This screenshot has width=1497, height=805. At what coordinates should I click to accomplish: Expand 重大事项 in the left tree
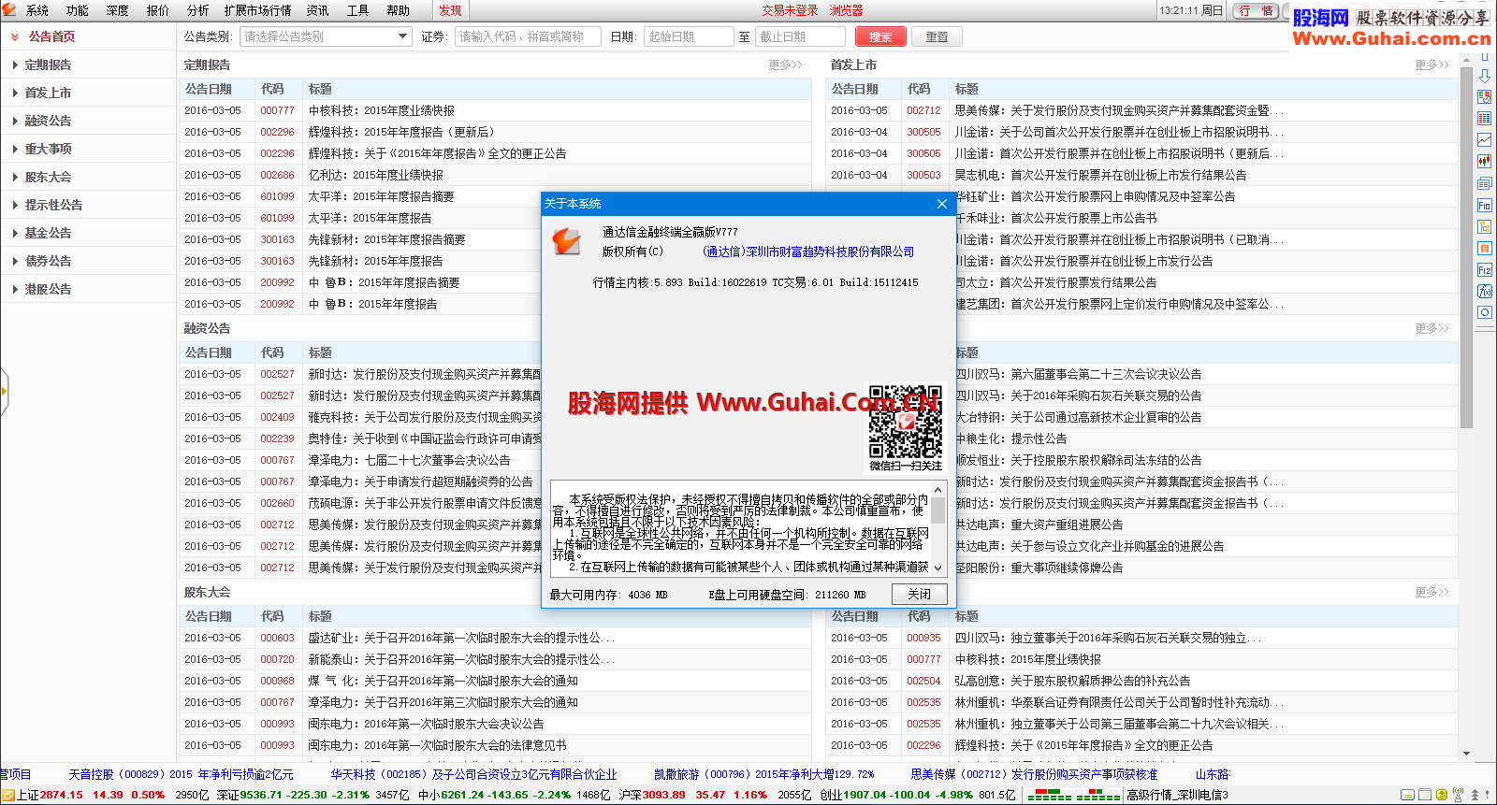(15, 149)
